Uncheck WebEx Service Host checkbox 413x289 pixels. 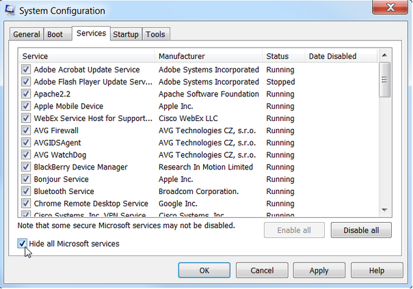tap(26, 118)
